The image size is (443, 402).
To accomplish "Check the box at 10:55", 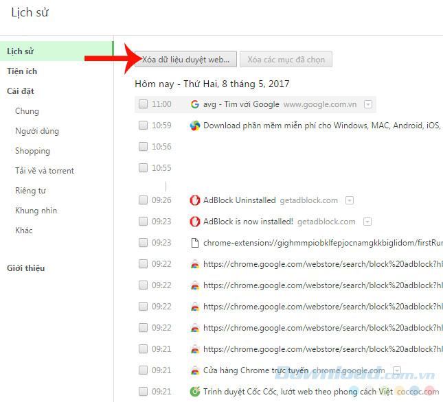I will pos(143,168).
